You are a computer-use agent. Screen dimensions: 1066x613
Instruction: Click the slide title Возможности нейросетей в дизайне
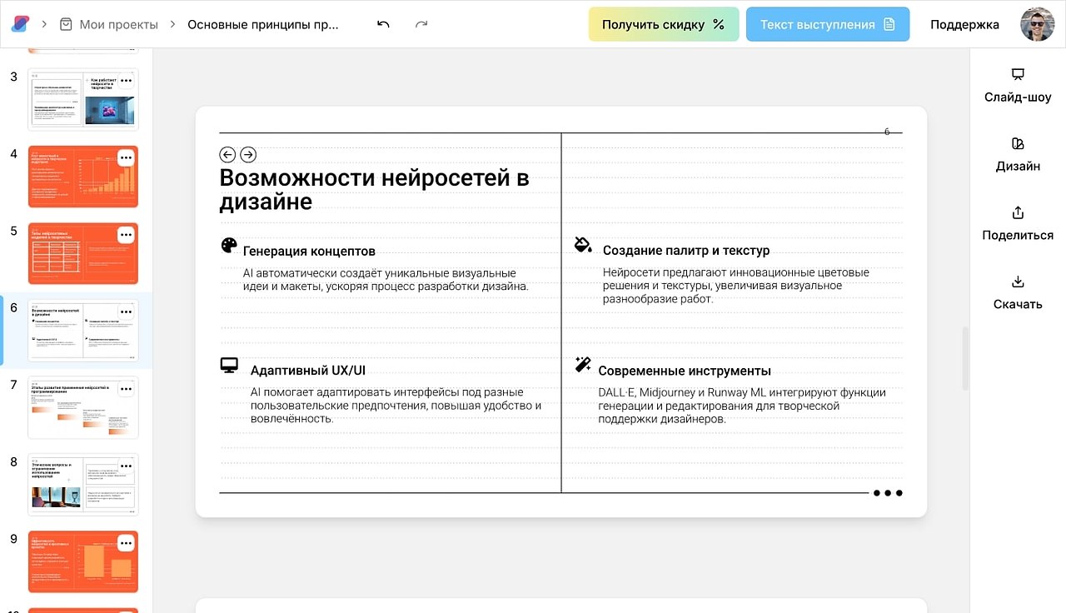374,189
